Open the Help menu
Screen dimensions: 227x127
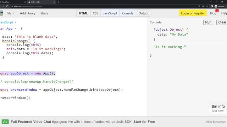224,13
